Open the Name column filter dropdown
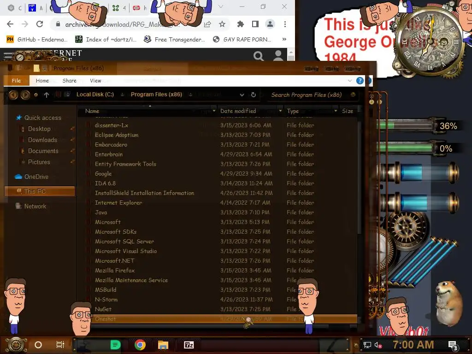The width and height of the screenshot is (472, 354). pos(214,111)
